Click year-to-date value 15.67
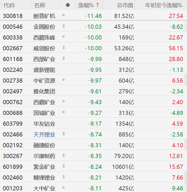 [x=176, y=167]
